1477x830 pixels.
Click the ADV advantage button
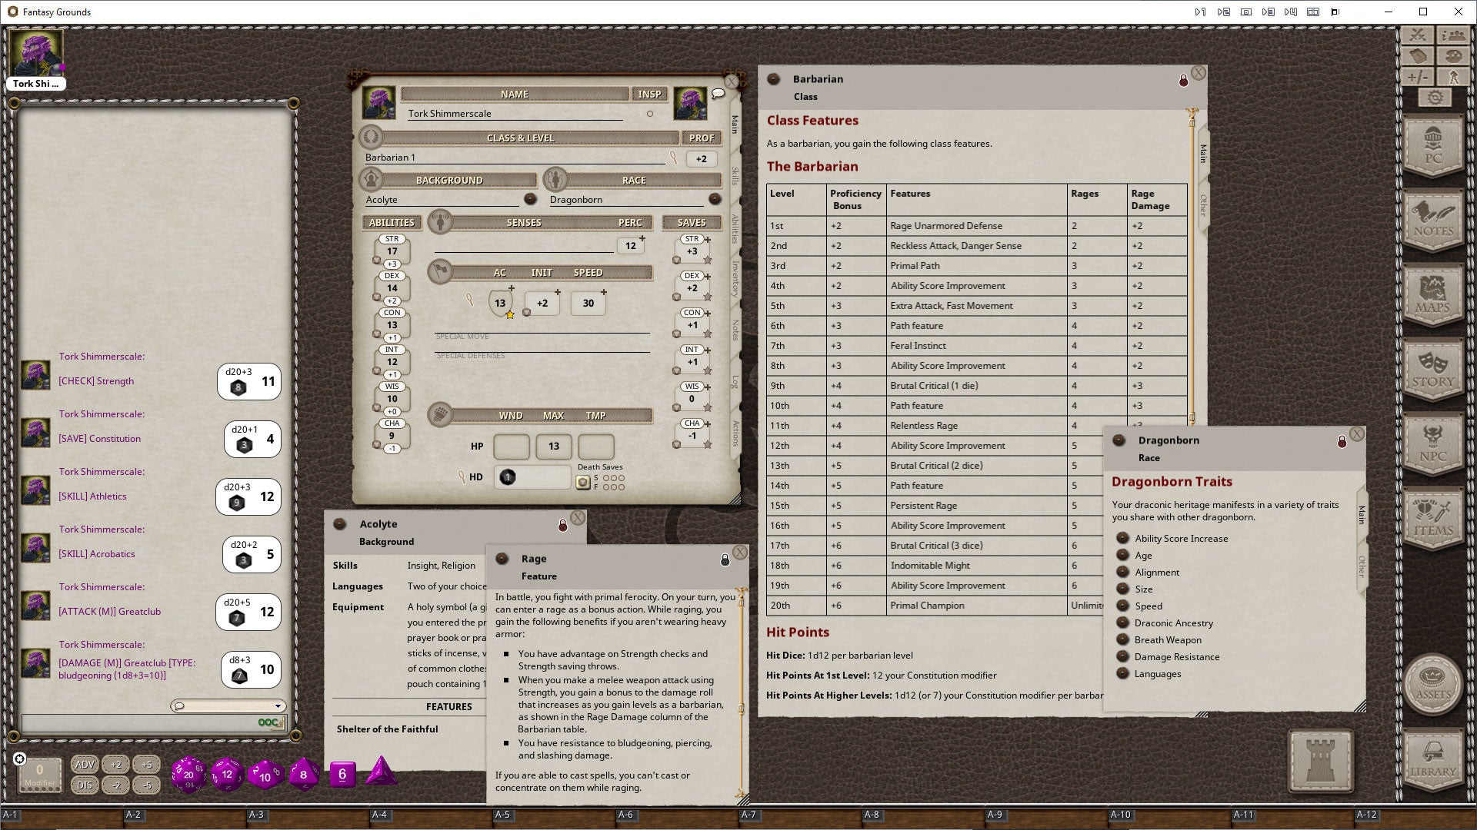pos(85,764)
